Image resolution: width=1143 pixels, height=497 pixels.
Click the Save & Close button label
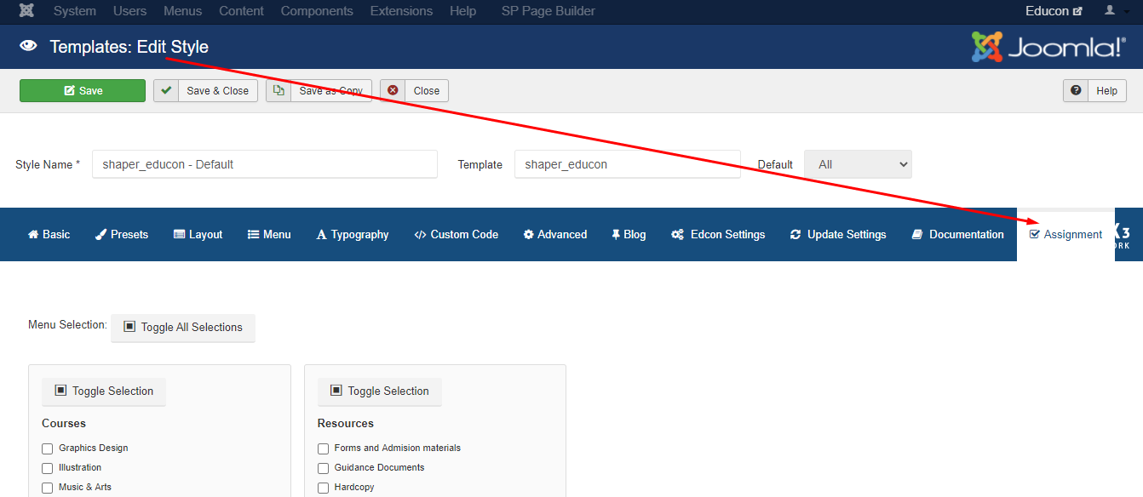217,90
